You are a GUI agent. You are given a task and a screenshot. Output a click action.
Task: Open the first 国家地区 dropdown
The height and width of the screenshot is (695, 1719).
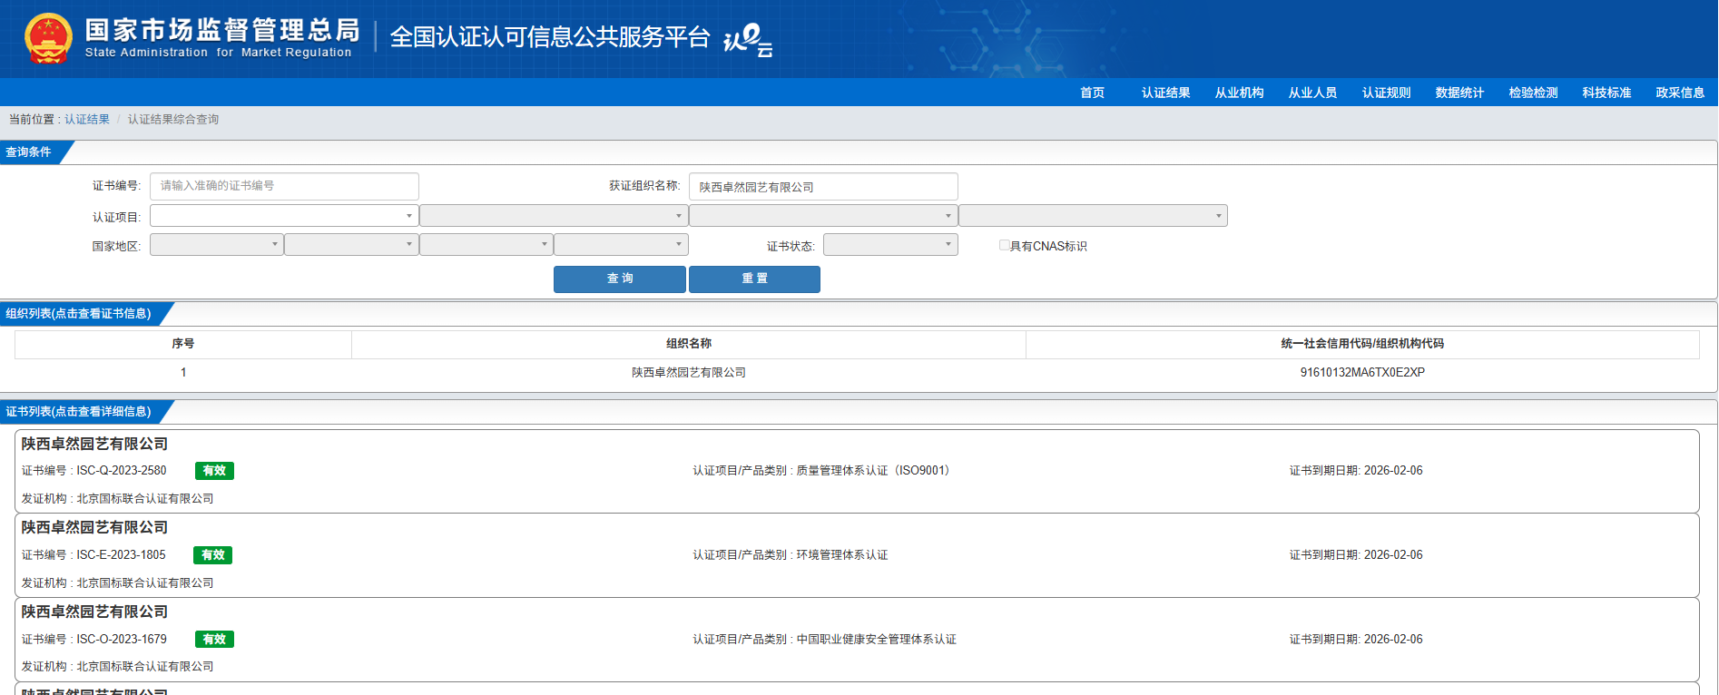(216, 245)
